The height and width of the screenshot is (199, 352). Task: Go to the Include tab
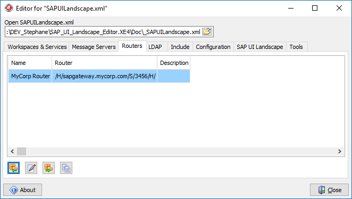(x=180, y=47)
